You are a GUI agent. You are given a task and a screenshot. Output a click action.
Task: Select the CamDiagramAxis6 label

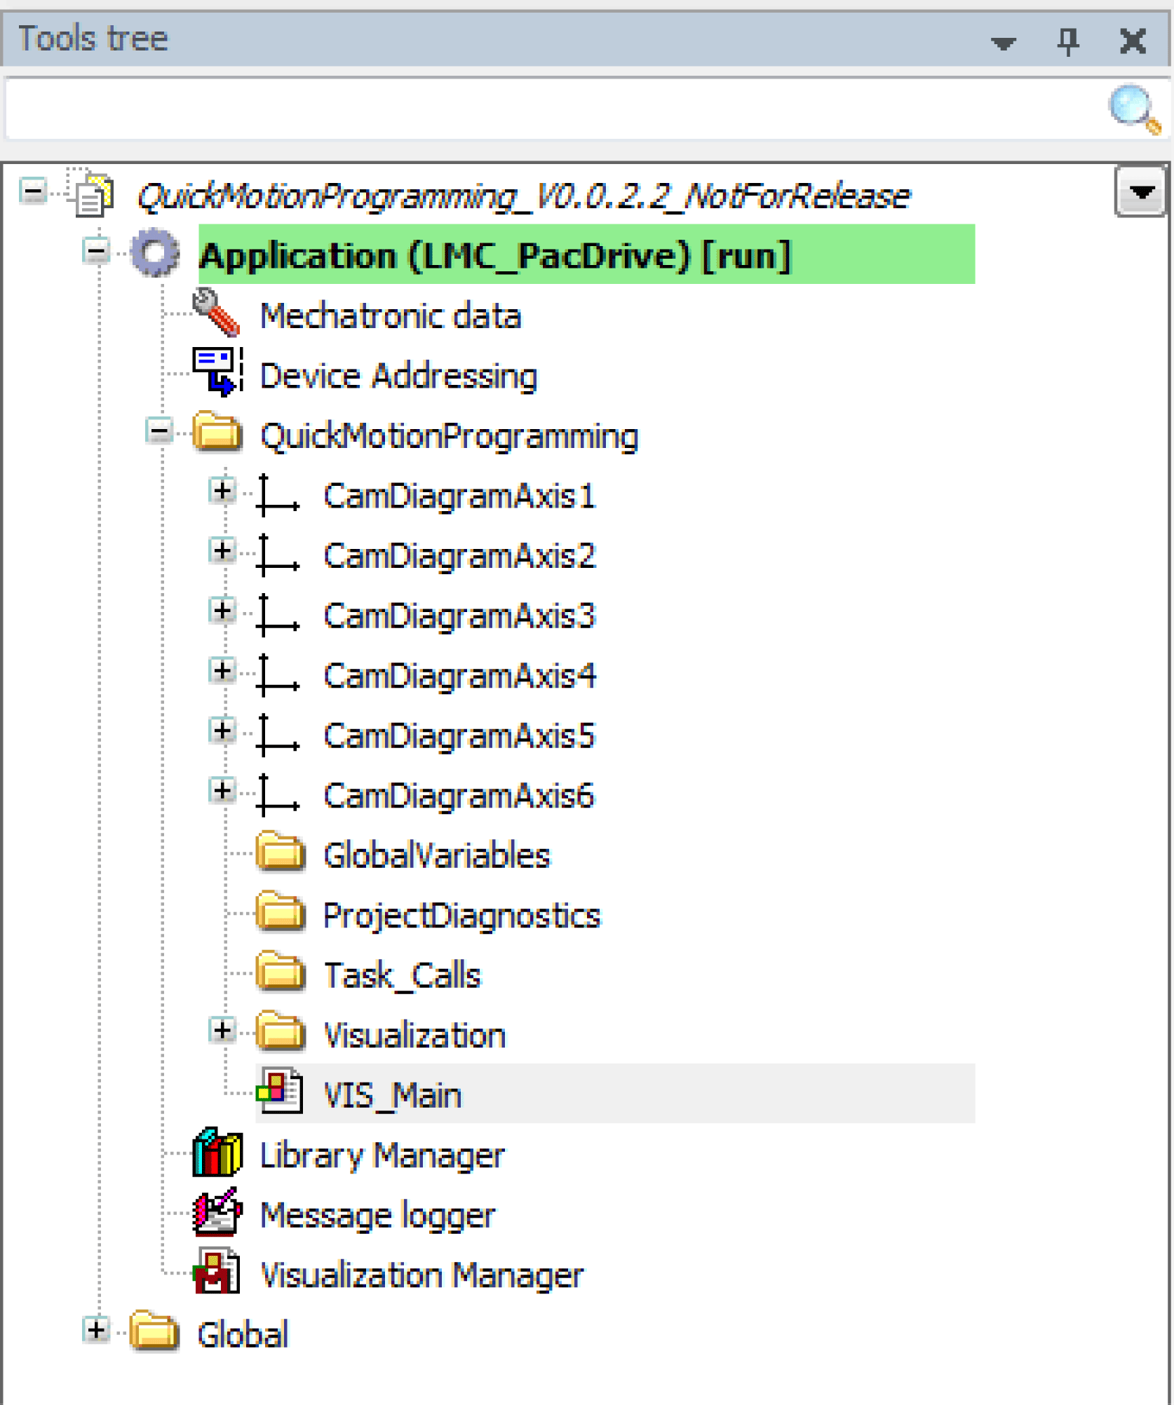[459, 796]
